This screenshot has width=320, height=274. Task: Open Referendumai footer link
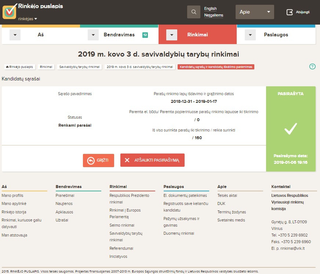coord(121,248)
